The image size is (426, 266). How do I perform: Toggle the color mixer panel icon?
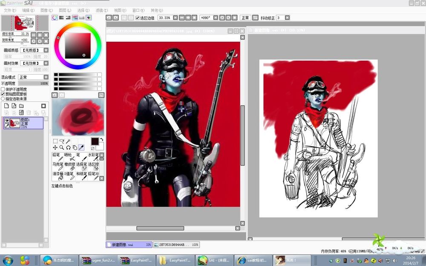click(75, 17)
